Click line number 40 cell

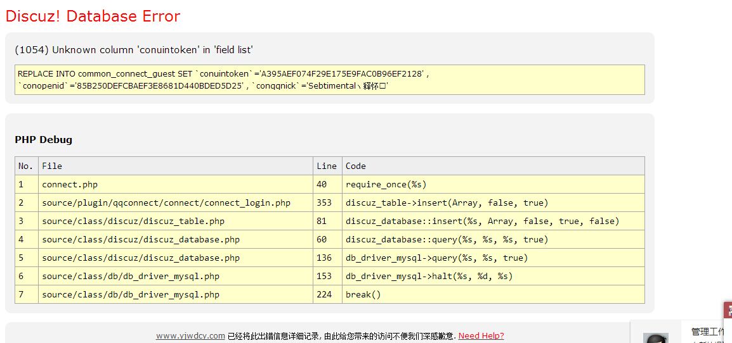pyautogui.click(x=327, y=185)
